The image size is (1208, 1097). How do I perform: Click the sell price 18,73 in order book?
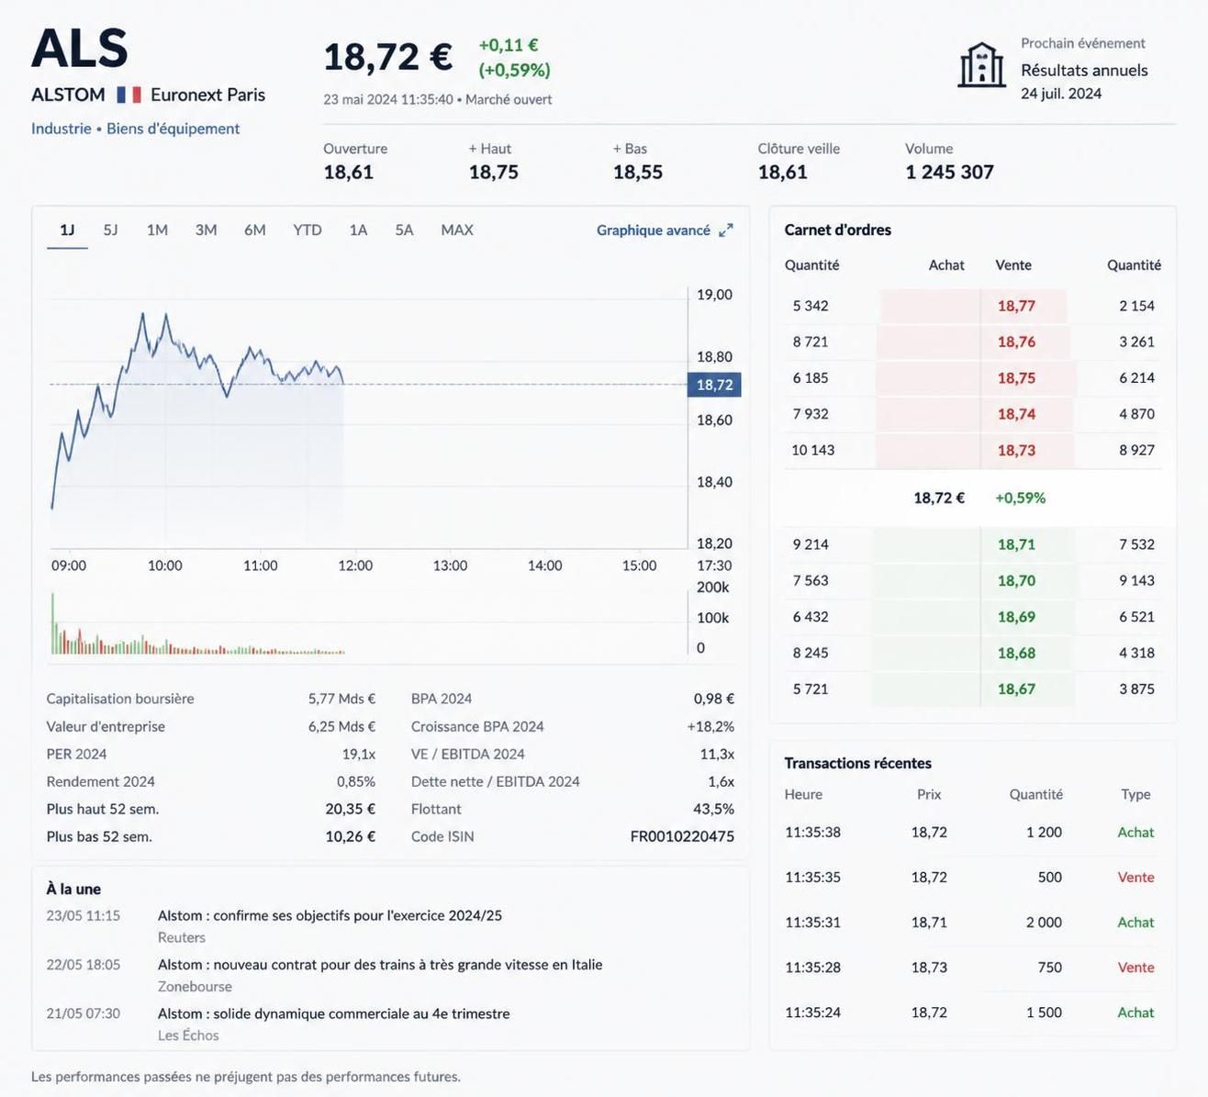click(1016, 450)
